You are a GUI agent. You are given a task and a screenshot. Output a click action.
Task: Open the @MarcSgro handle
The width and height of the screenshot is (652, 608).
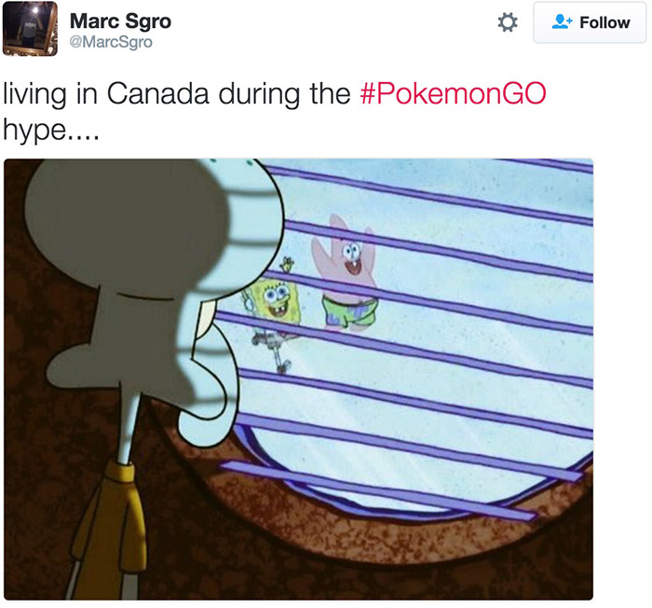click(111, 42)
